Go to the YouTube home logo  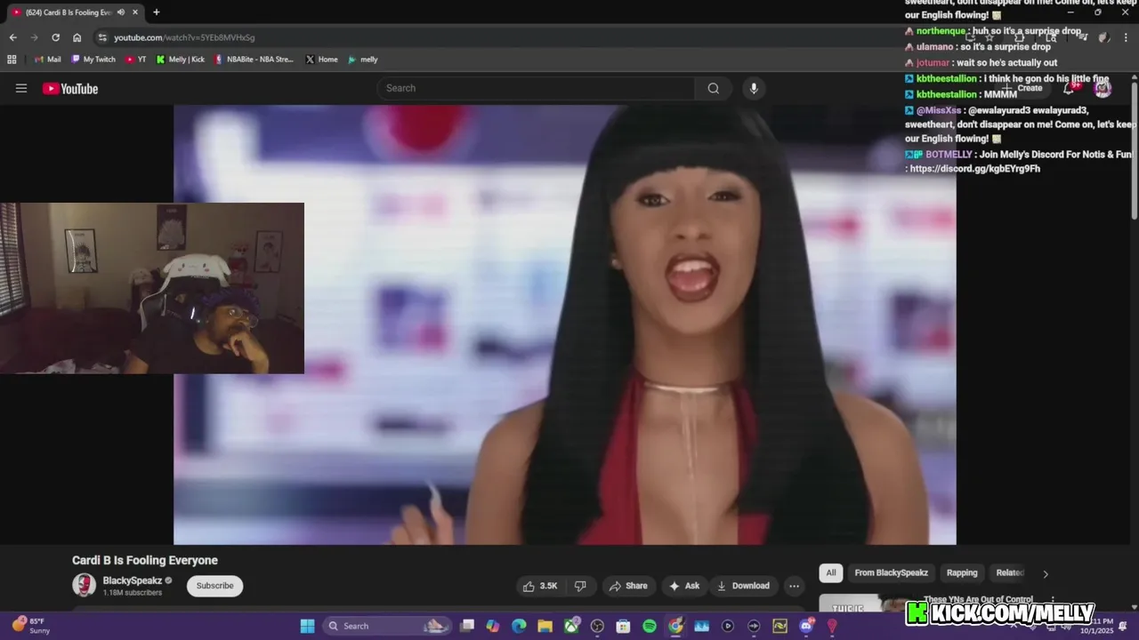(x=70, y=88)
